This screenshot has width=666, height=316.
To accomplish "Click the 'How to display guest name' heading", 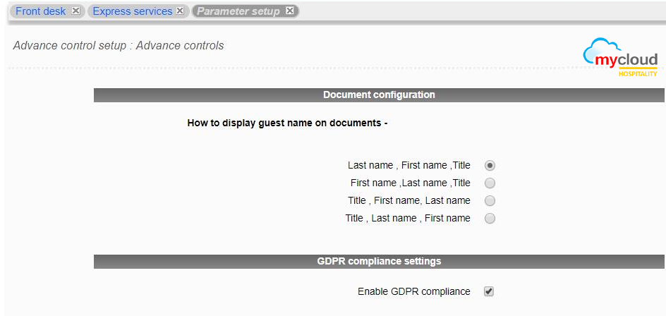I will [x=287, y=123].
